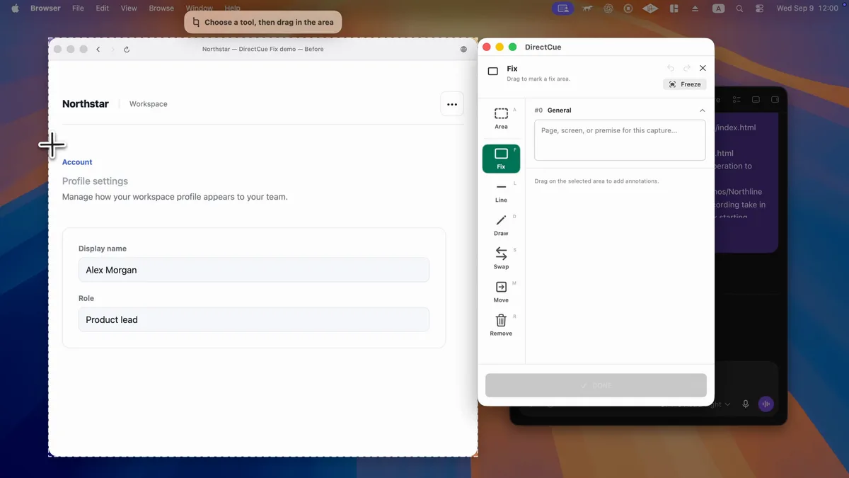849x478 pixels.
Task: Click the Account link
Action: click(77, 162)
